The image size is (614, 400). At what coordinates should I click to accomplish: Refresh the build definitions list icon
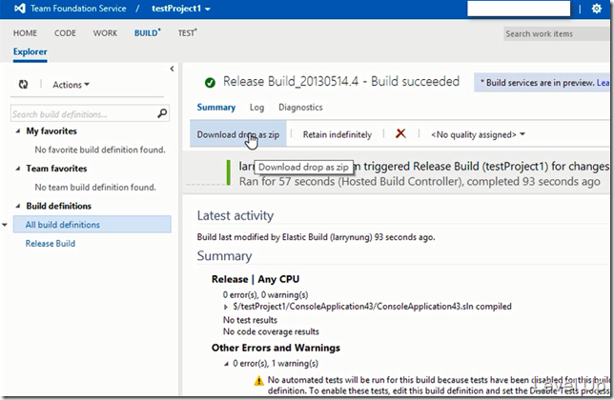(23, 85)
